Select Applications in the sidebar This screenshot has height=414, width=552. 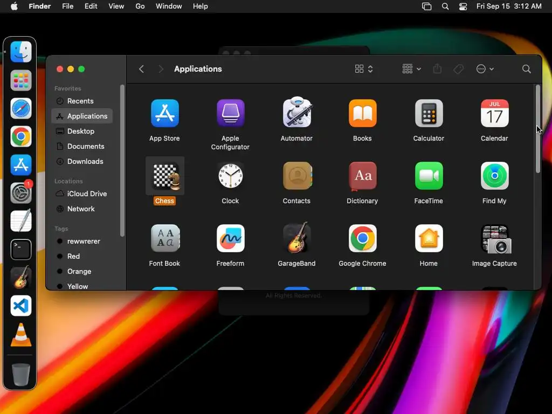click(82, 116)
